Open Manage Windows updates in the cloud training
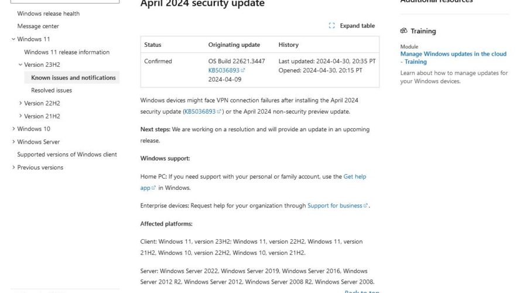This screenshot has height=293, width=520. click(x=453, y=58)
